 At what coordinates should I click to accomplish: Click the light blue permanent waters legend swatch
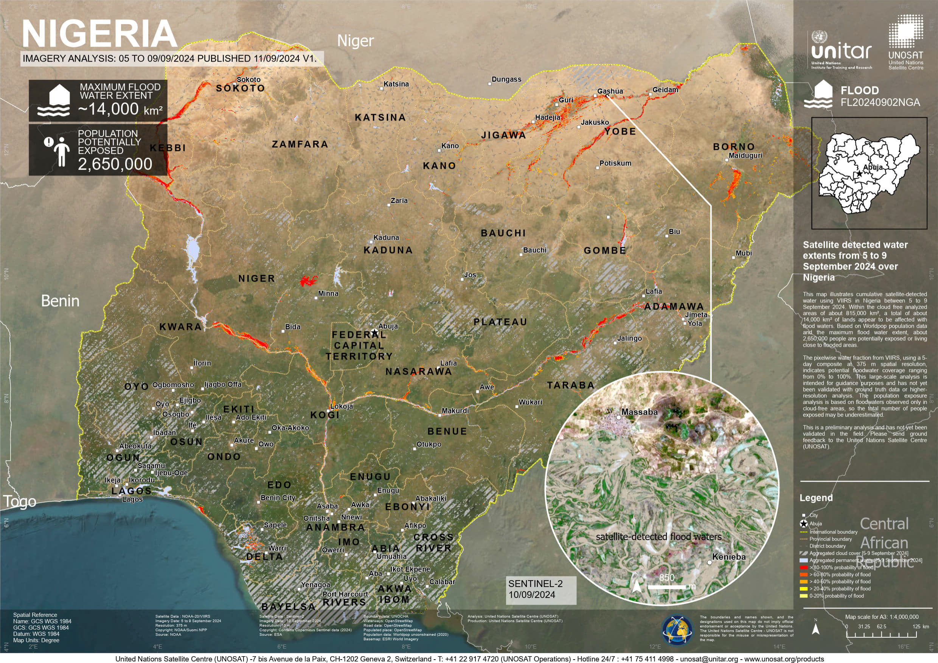click(x=804, y=561)
